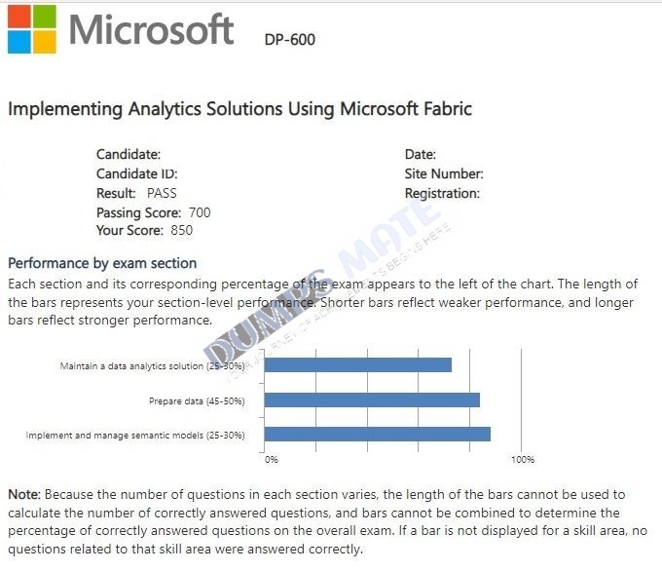Click the Maintain a data analytics solution bar

coord(358,364)
